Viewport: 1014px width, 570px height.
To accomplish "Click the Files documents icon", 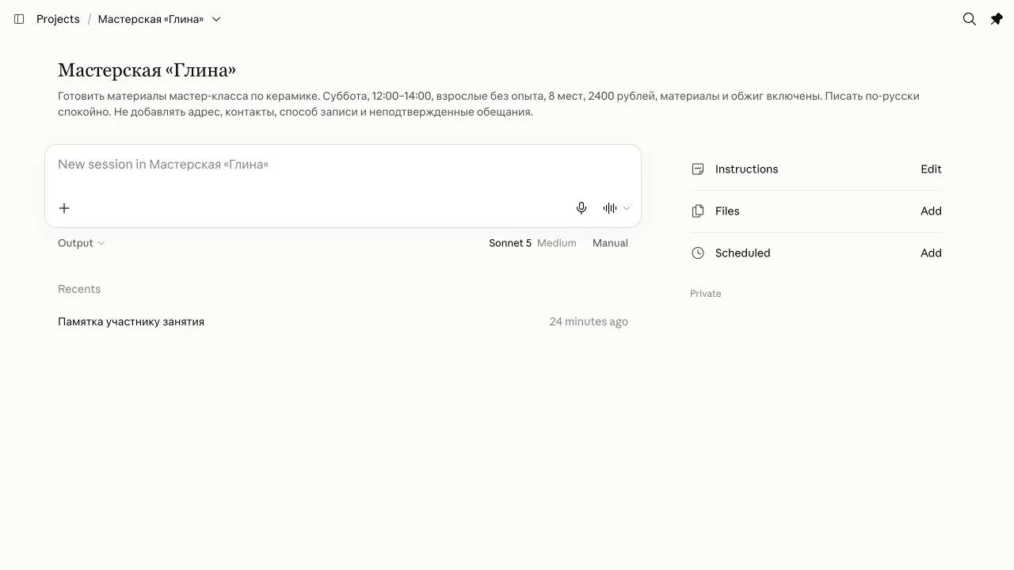I will (x=698, y=211).
